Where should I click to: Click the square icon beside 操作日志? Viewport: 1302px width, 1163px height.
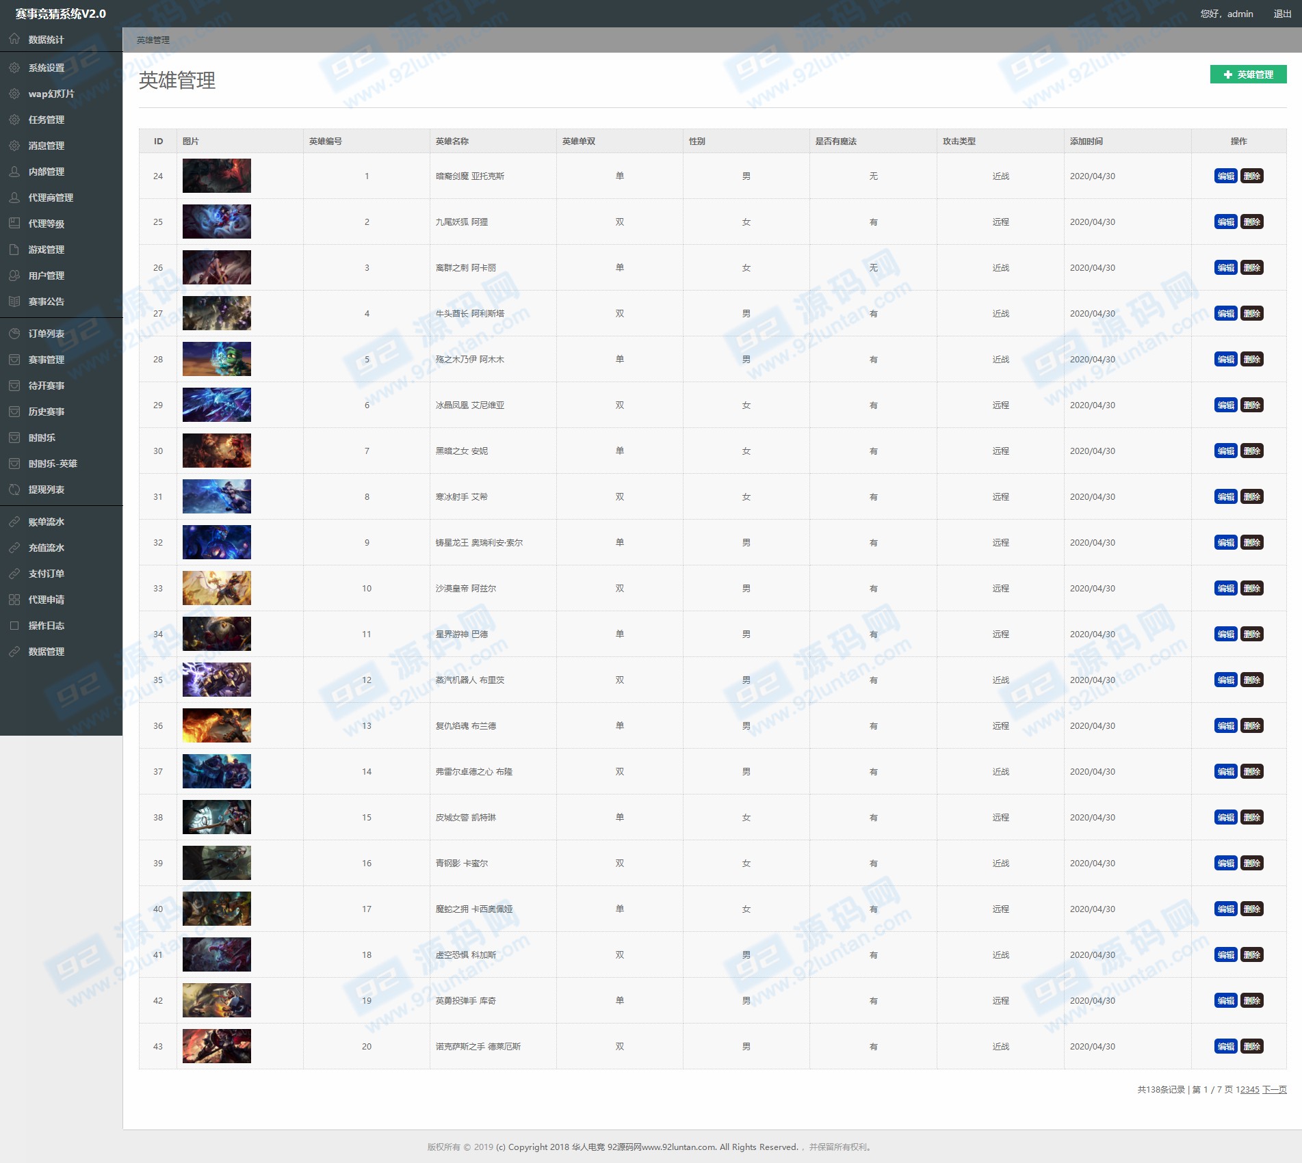point(14,626)
